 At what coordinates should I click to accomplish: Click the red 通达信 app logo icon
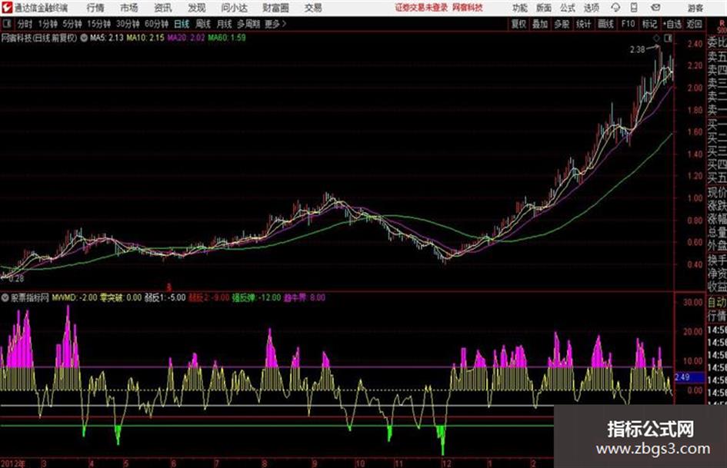pos(6,8)
